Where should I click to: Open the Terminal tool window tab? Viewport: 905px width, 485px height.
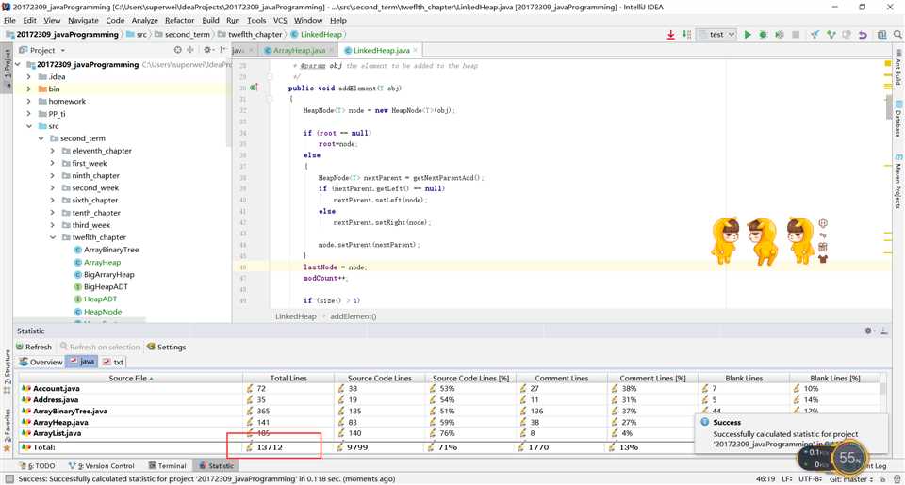click(x=167, y=466)
